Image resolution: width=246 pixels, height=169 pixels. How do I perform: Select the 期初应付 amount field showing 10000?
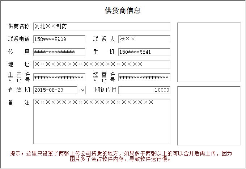144,90
